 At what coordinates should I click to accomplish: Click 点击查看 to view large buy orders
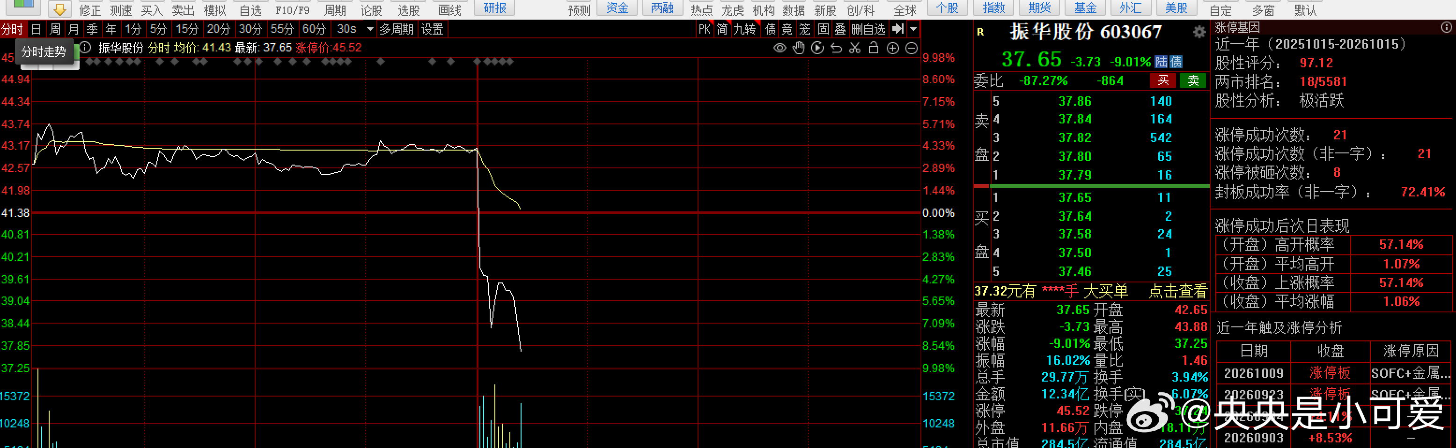click(1177, 291)
